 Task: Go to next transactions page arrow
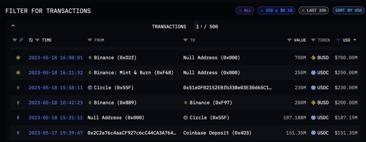click(201, 26)
